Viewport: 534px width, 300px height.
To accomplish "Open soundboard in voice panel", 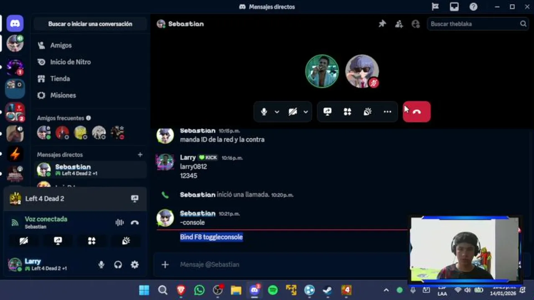I will click(126, 241).
